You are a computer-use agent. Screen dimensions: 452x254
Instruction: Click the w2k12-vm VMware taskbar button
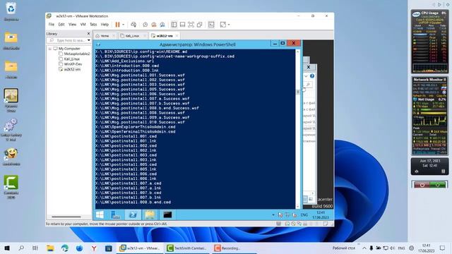(140, 248)
